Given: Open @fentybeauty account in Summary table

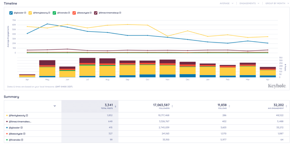Looking at the screenshot, I should click(17, 115).
